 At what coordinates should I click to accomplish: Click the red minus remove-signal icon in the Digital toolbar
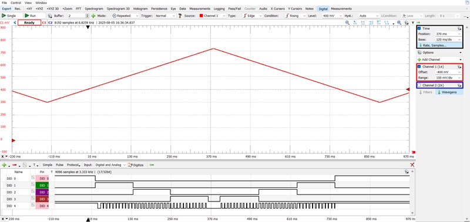coord(14,165)
